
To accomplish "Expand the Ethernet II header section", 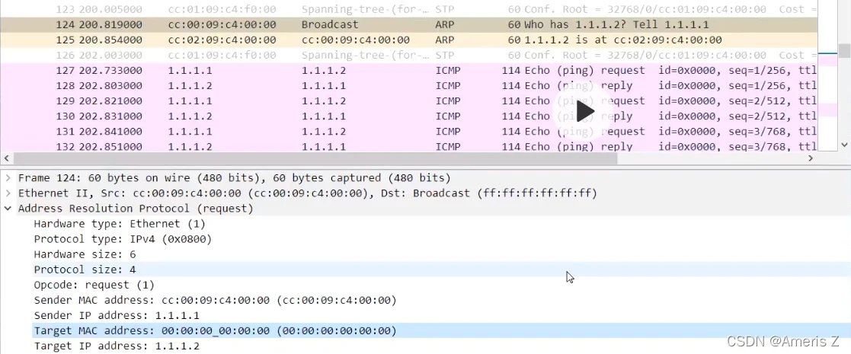I will point(8,193).
